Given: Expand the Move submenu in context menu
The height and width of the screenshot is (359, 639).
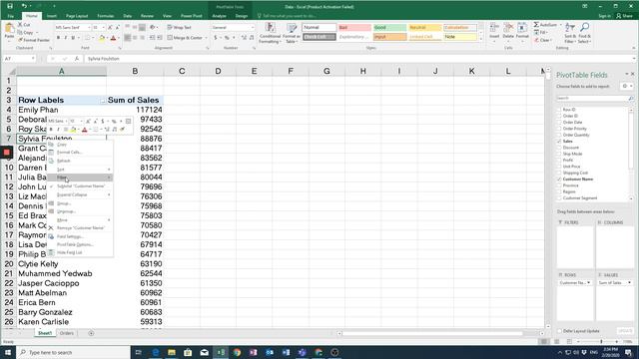Looking at the screenshot, I should (80, 219).
